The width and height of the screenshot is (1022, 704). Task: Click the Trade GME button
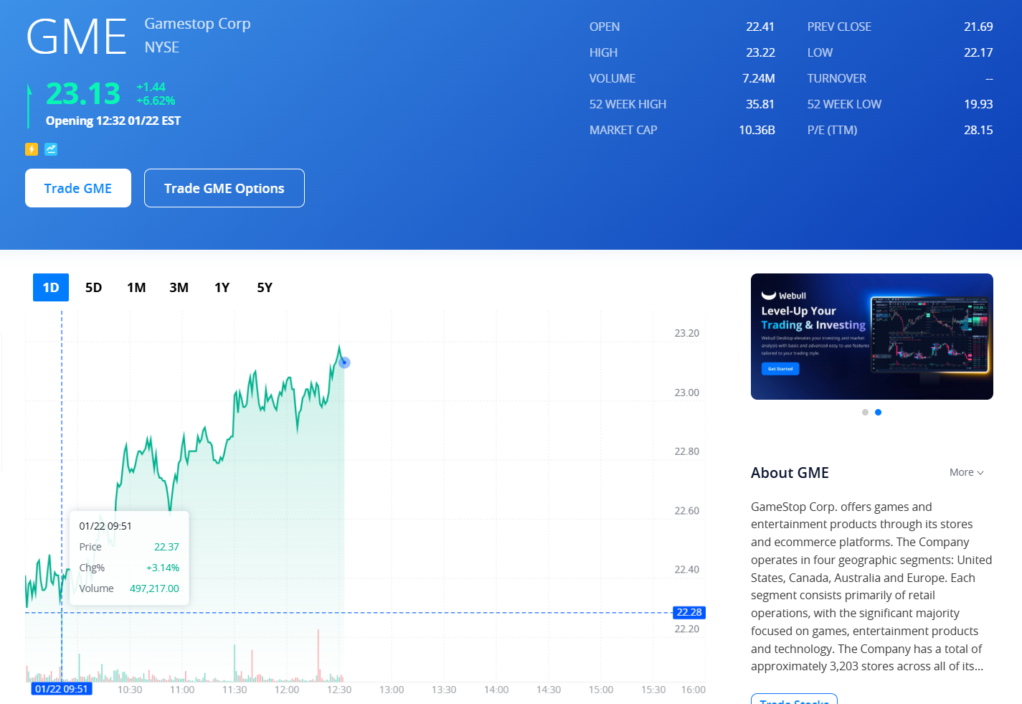point(78,188)
